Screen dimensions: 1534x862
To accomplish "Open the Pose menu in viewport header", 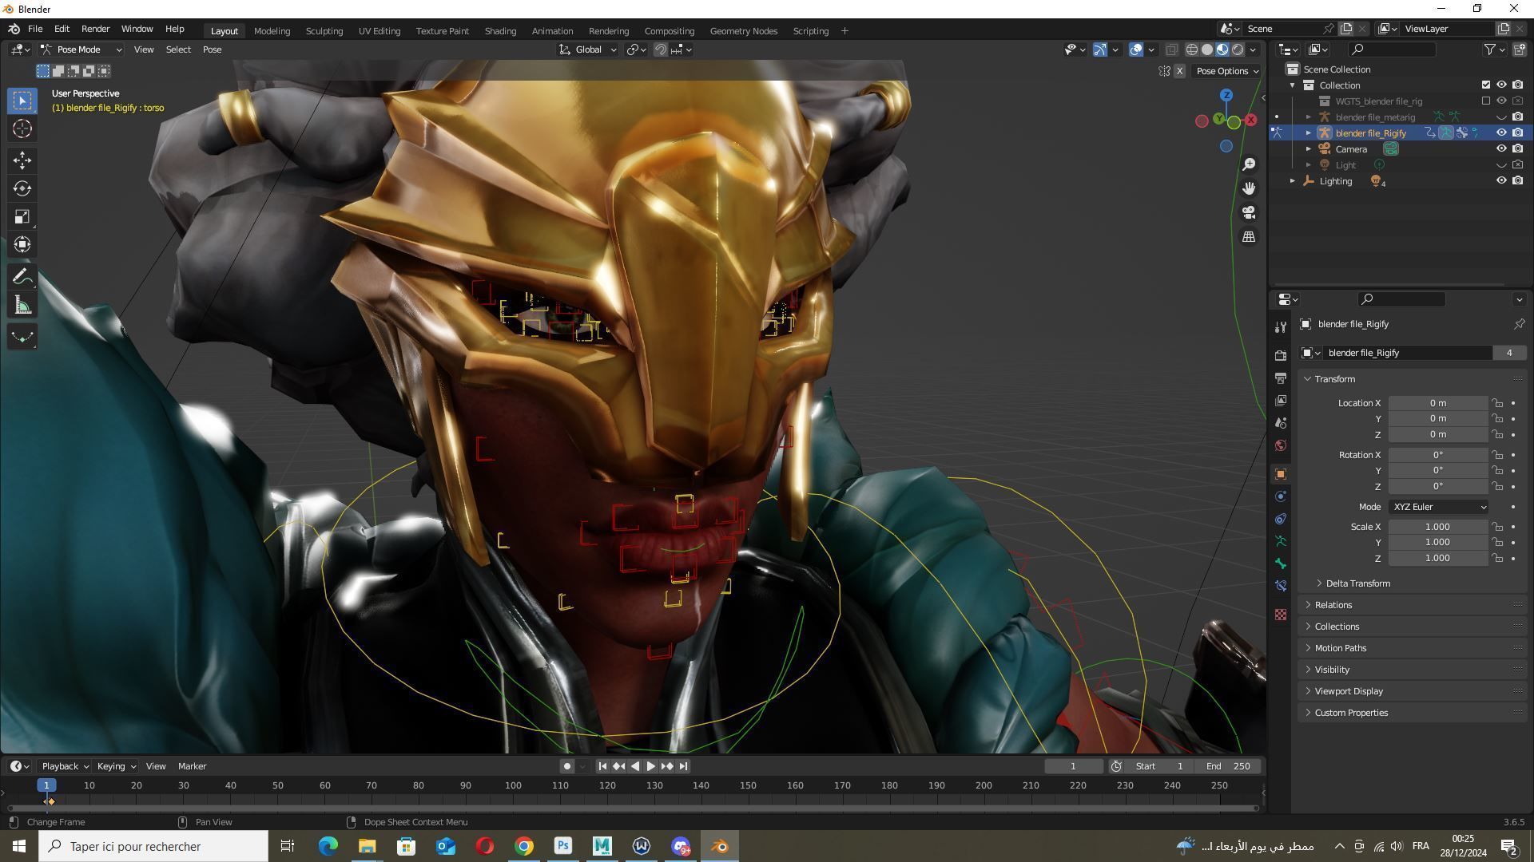I will [x=212, y=49].
